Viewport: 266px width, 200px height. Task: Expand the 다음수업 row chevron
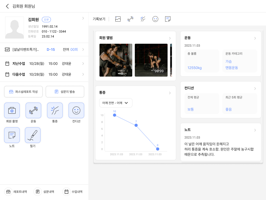(x=83, y=74)
